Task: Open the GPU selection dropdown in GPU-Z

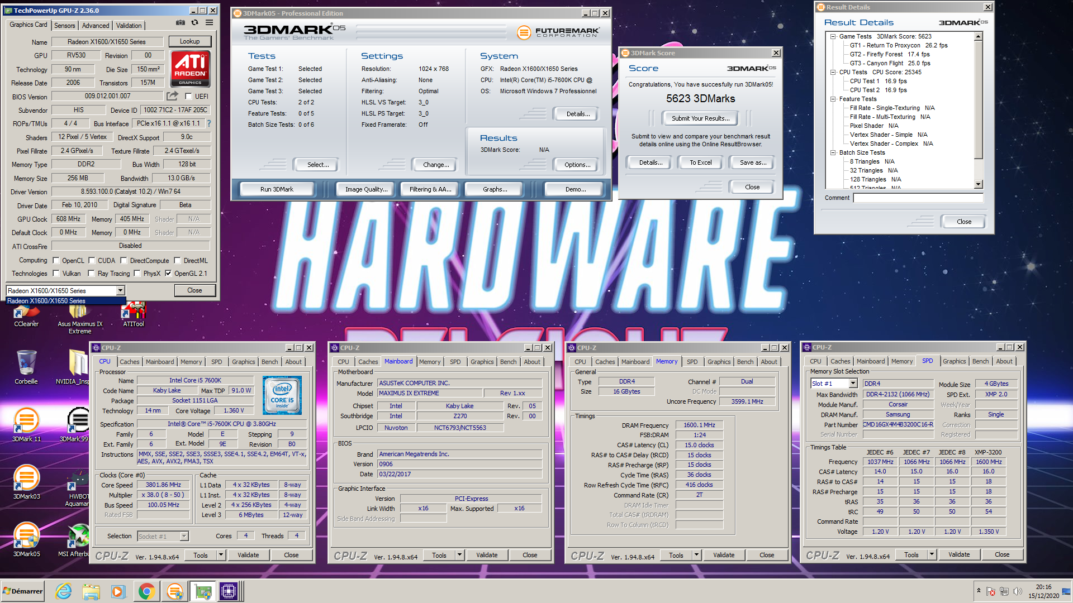Action: coord(120,290)
